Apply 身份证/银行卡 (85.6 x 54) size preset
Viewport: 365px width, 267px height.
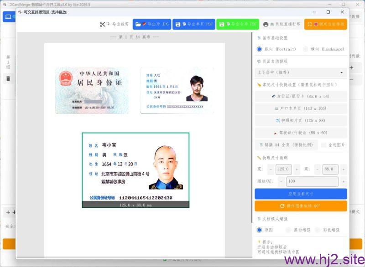[301, 96]
